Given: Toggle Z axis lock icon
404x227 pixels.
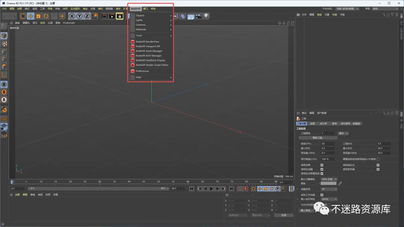Looking at the screenshot, I should [87, 16].
